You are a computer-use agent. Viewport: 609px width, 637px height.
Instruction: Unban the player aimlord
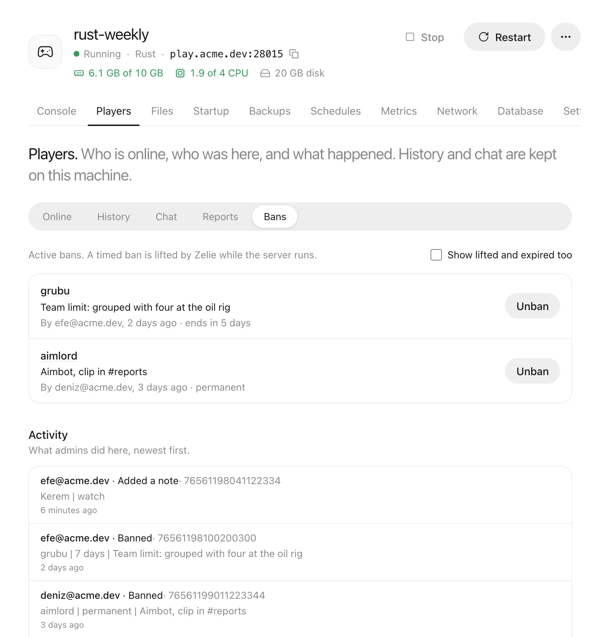(532, 371)
